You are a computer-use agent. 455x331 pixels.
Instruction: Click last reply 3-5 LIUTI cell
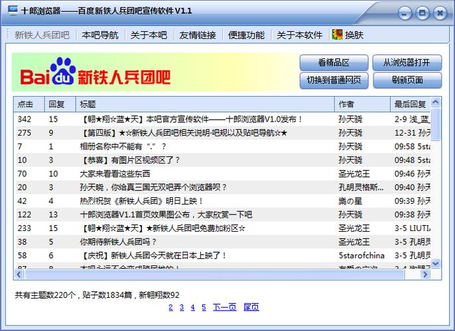pyautogui.click(x=413, y=228)
